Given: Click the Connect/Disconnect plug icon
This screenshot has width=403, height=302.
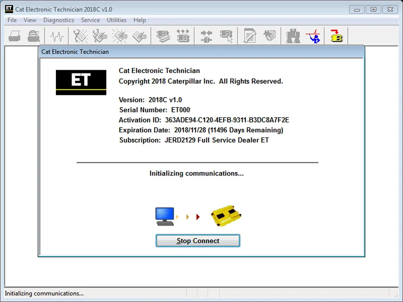Looking at the screenshot, I should pyautogui.click(x=206, y=36).
